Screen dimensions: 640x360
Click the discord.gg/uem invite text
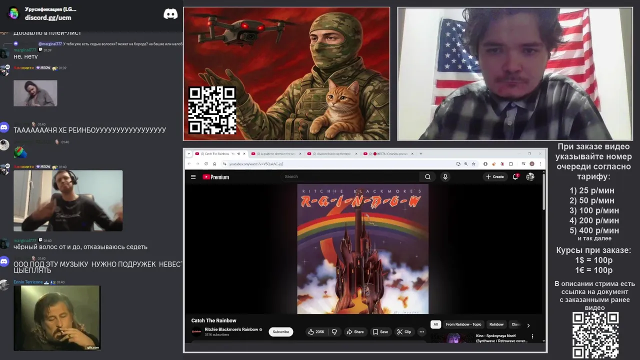click(48, 17)
